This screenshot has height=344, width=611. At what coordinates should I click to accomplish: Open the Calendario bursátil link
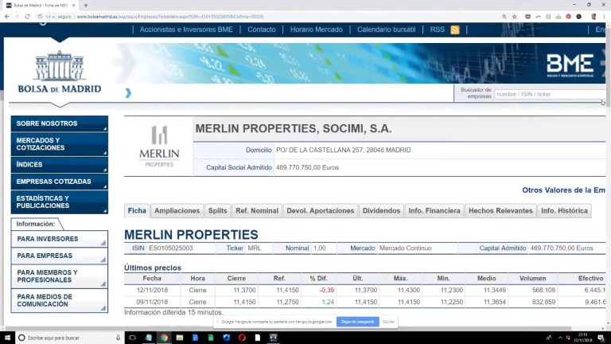386,29
